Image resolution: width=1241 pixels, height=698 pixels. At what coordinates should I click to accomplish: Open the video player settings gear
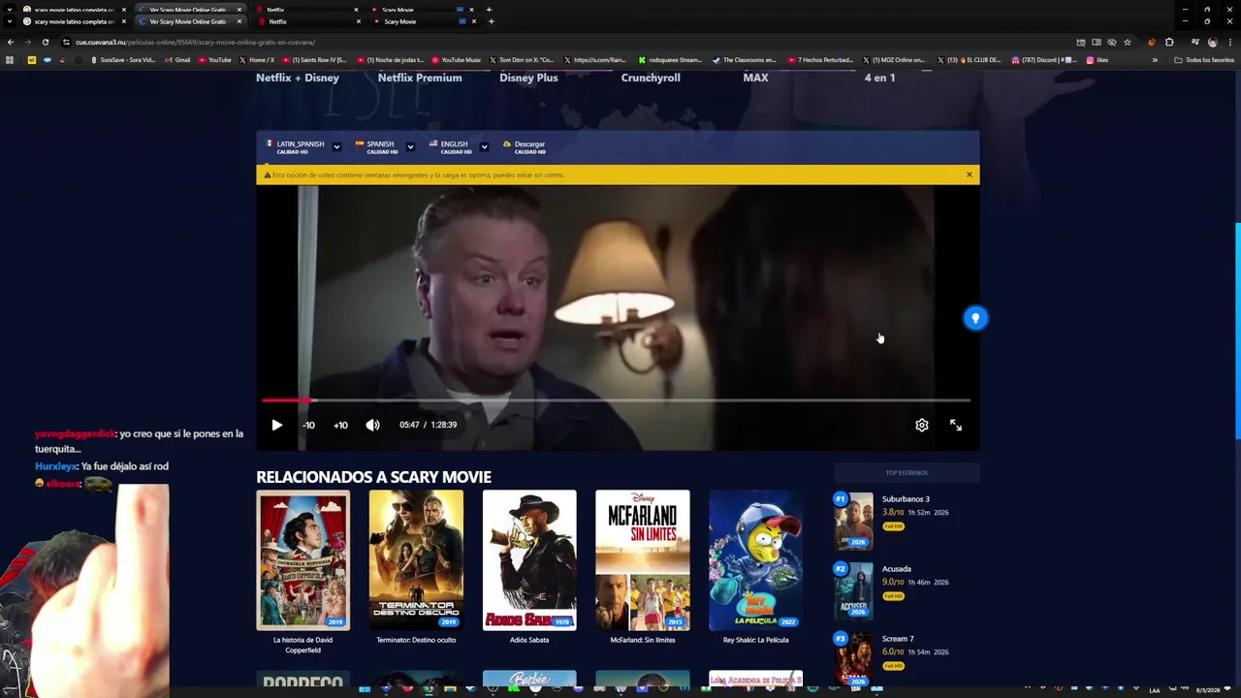pyautogui.click(x=922, y=425)
